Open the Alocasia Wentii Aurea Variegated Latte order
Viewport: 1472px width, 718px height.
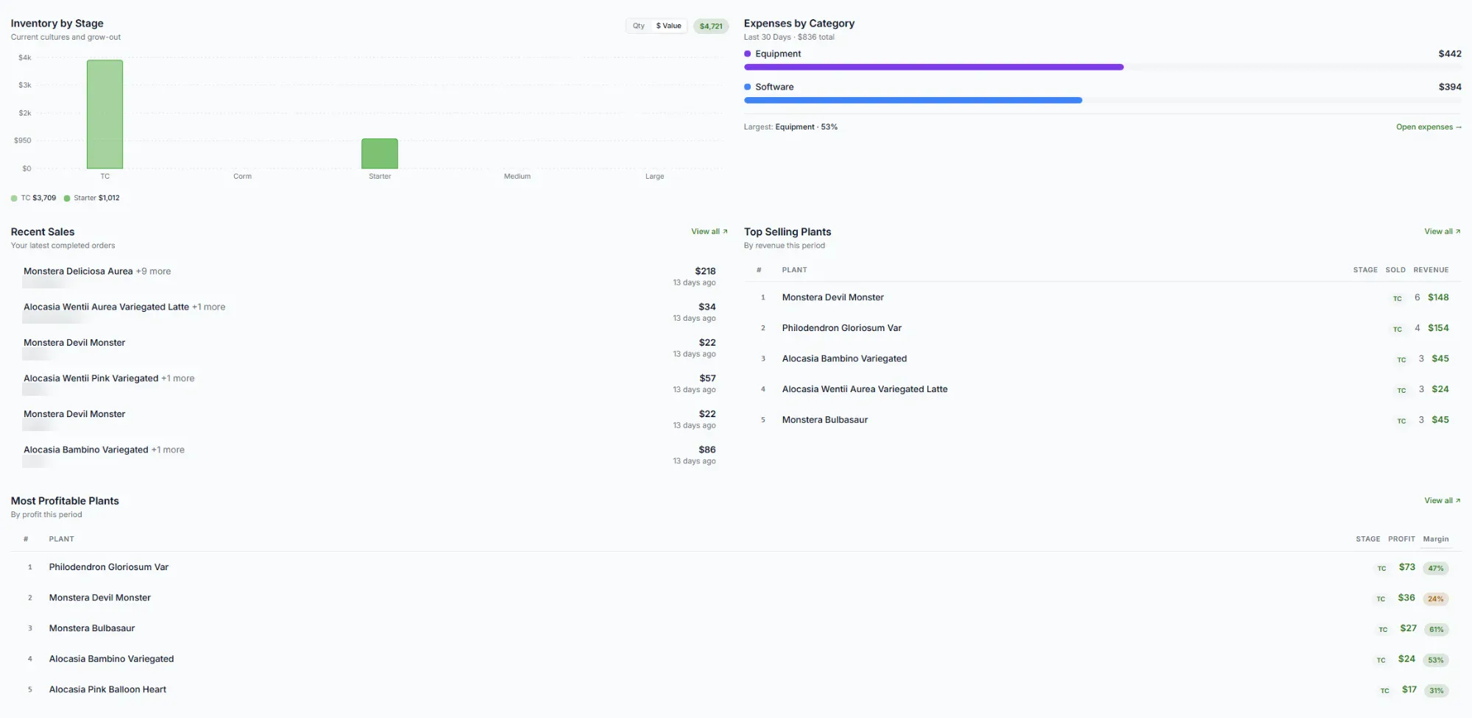(369, 313)
